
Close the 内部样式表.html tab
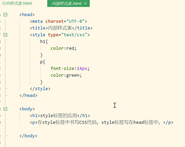pyautogui.click(x=85, y=4)
